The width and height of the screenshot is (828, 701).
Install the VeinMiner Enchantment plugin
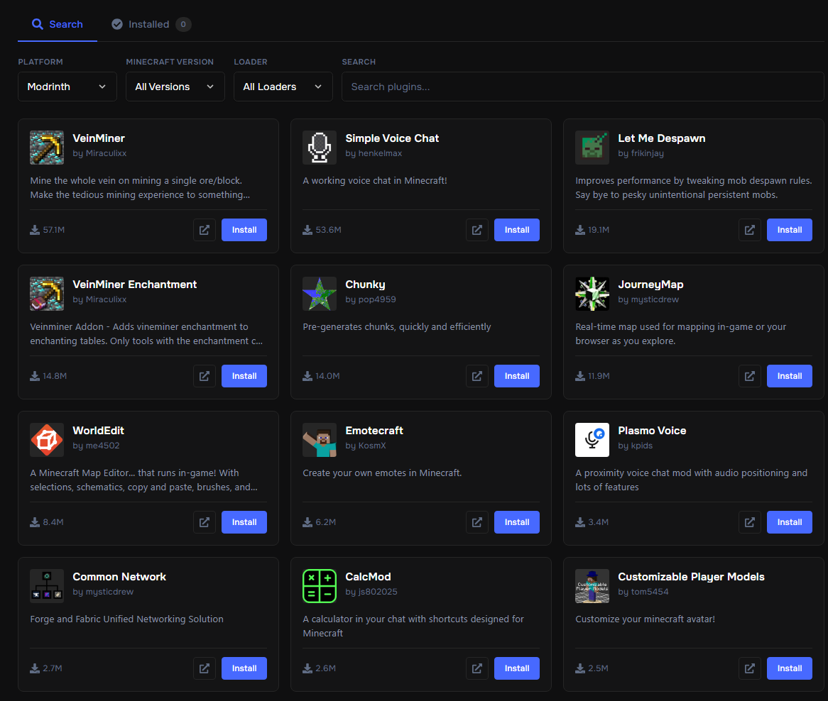point(244,376)
